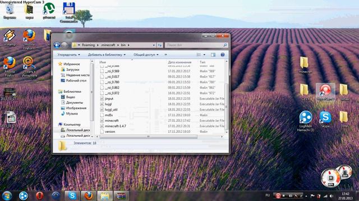The height and width of the screenshot is (201, 359).
Task: Sort by Дата изменения column header
Action: pyautogui.click(x=179, y=62)
